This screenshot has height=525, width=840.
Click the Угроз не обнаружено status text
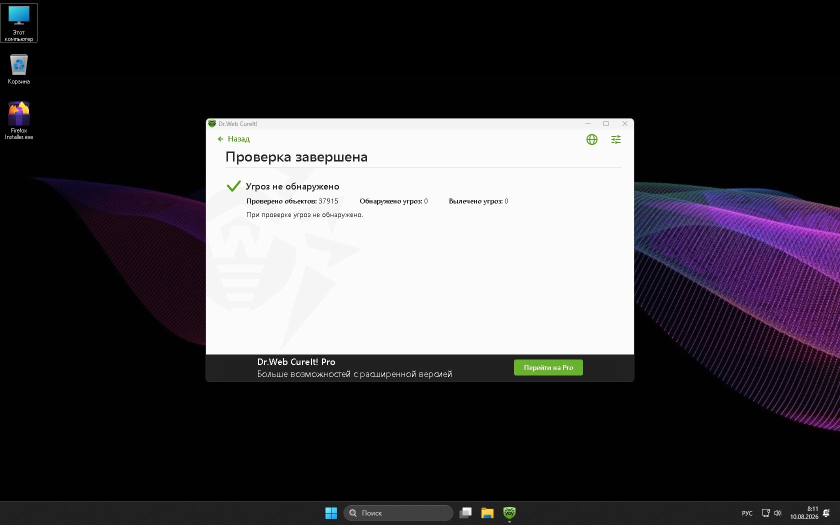(x=292, y=186)
